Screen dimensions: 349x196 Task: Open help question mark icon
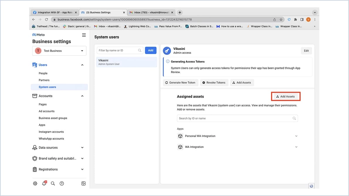(x=62, y=183)
